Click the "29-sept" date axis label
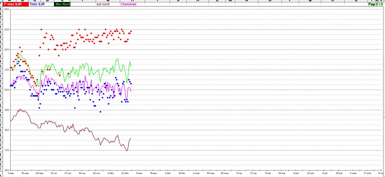385x177 pixels. point(39,173)
